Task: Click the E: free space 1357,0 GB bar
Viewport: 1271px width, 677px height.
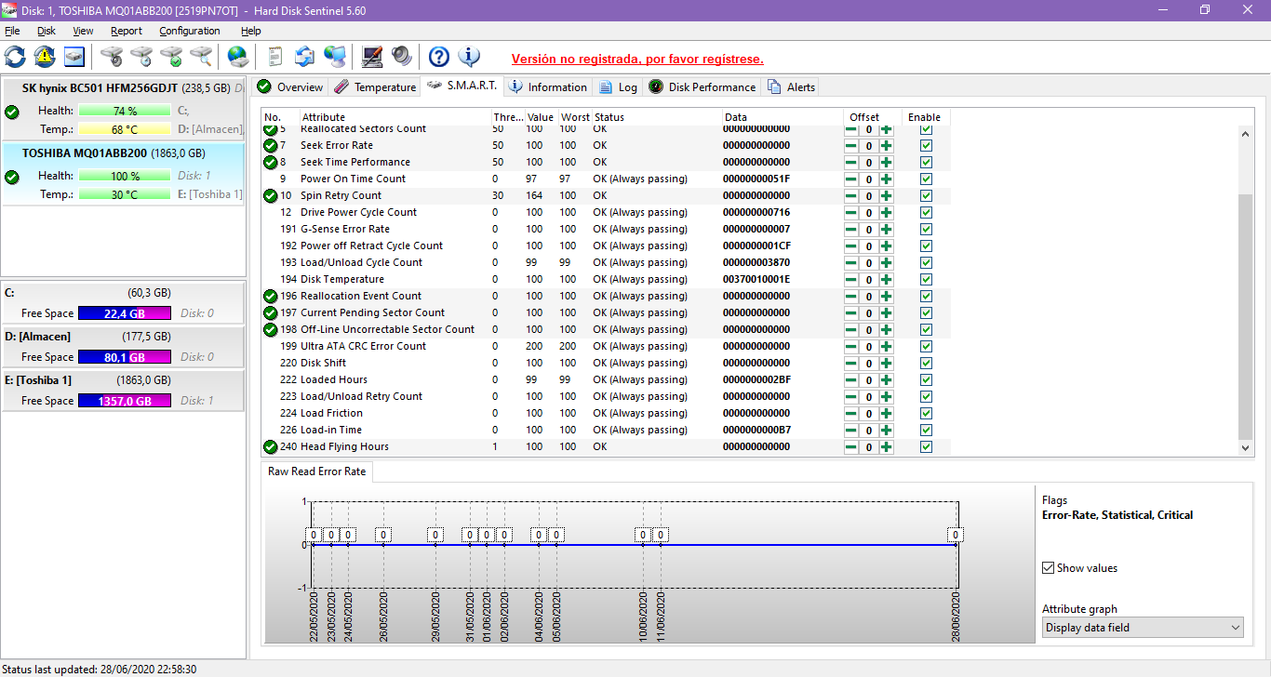Action: tap(125, 401)
